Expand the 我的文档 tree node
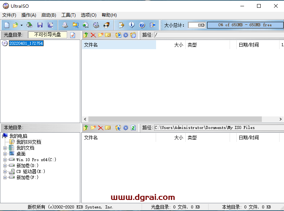The height and width of the screenshot is (211, 284). tap(5, 148)
